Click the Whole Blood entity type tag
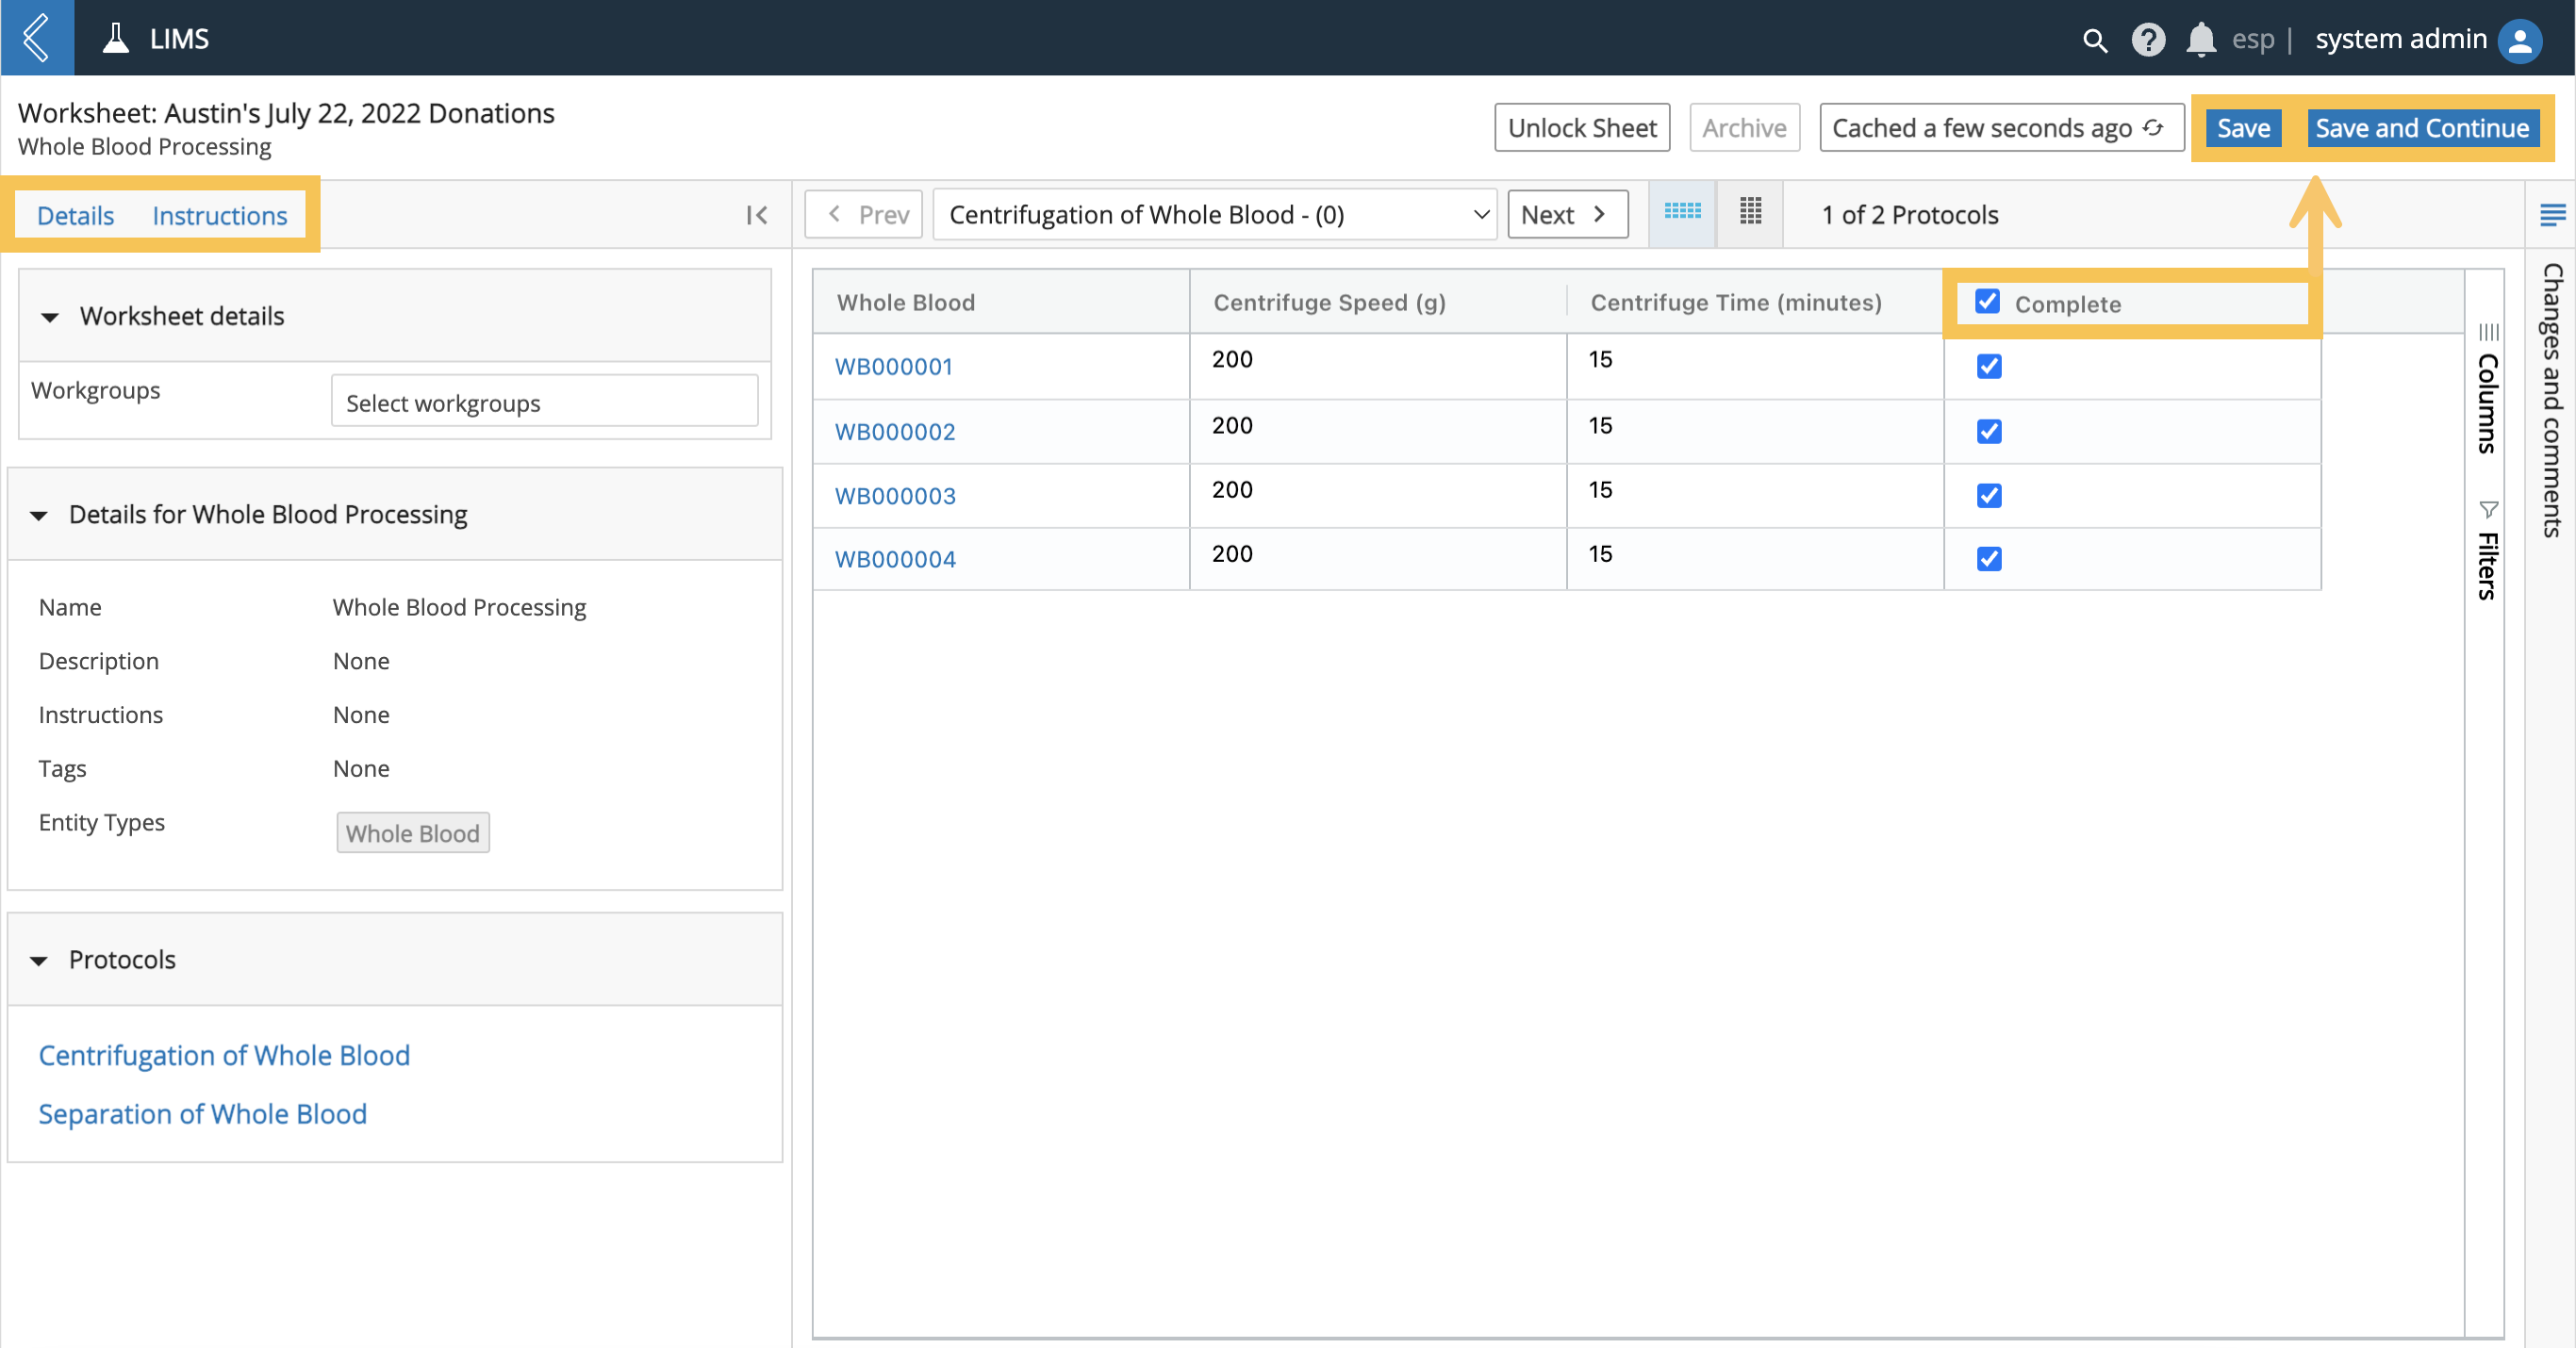This screenshot has height=1348, width=2576. 412,833
